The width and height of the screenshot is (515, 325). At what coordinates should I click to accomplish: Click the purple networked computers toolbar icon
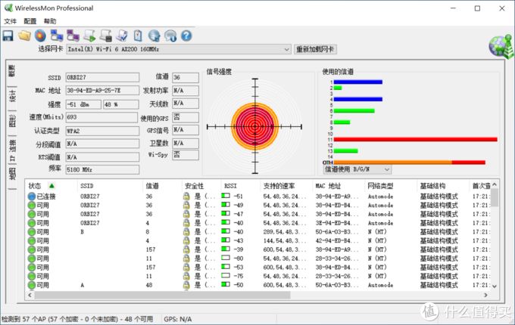73,36
